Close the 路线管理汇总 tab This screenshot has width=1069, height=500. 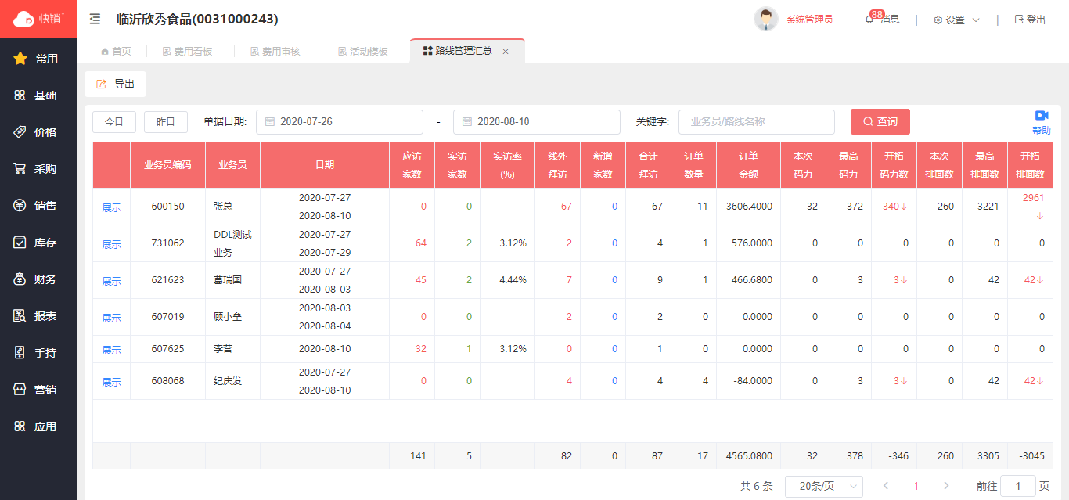click(x=506, y=52)
